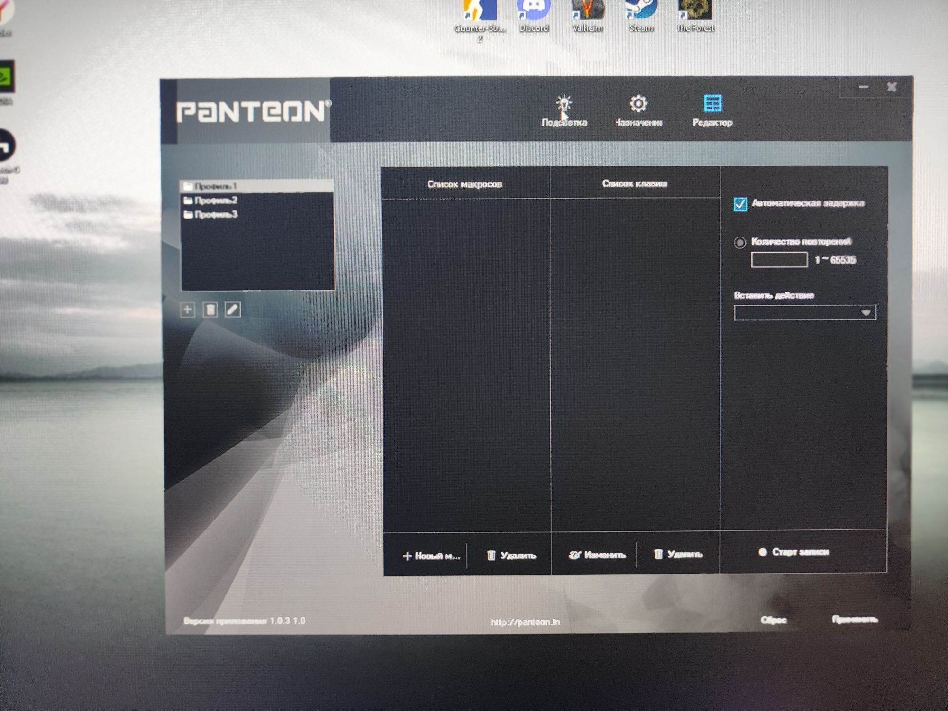
Task: Click the Список клавиш header
Action: click(635, 183)
